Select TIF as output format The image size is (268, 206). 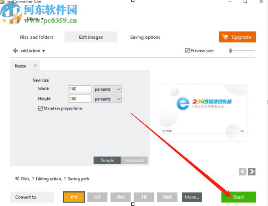[x=144, y=197]
